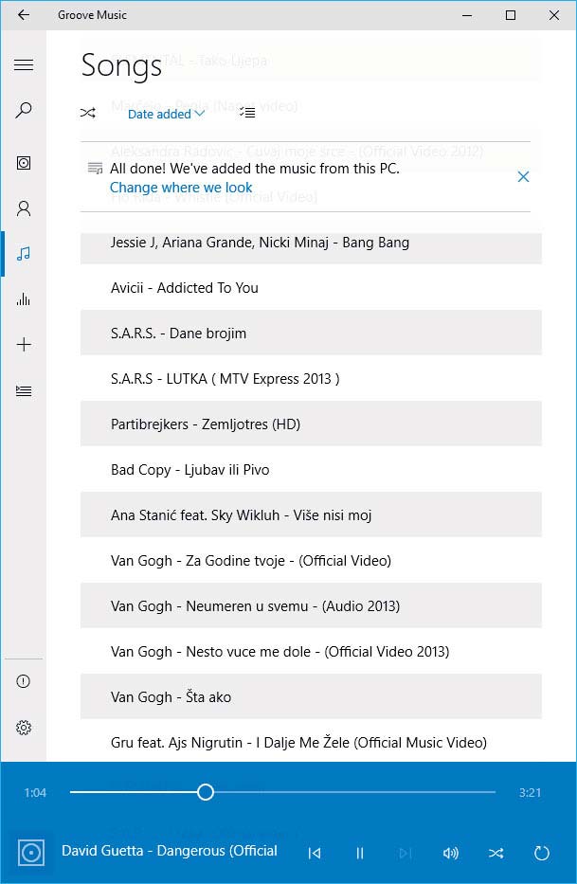Viewport: 577px width, 884px height.
Task: Skip to next track
Action: (405, 853)
